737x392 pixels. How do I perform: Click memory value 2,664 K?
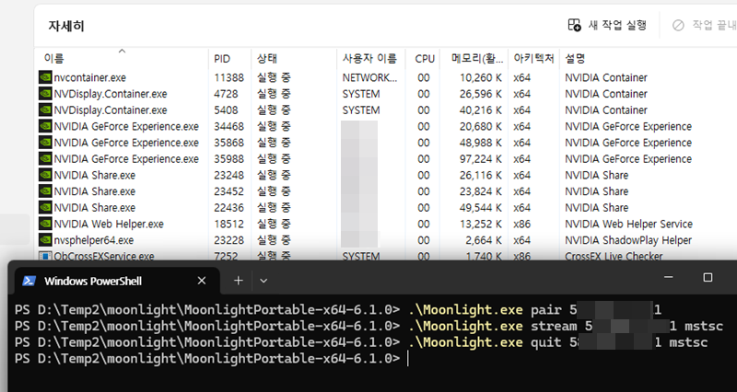(485, 240)
